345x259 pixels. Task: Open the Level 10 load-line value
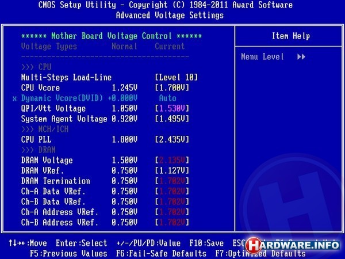[x=177, y=78]
